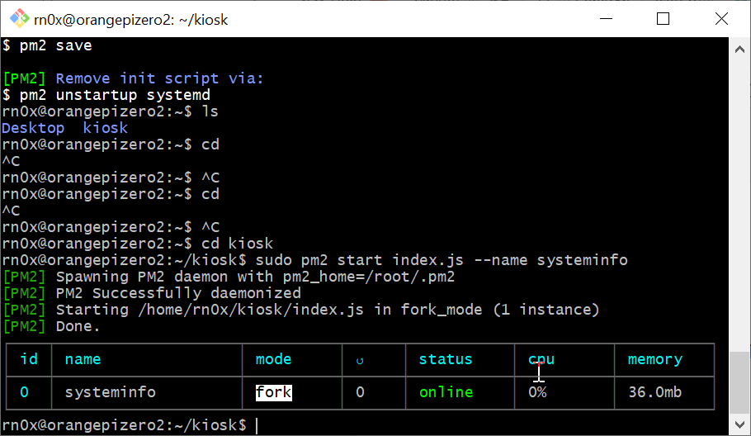751x436 pixels.
Task: Click the 'name' column header
Action: coord(83,359)
